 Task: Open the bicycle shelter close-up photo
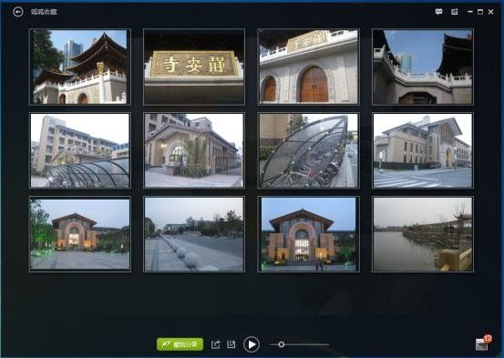coord(309,150)
